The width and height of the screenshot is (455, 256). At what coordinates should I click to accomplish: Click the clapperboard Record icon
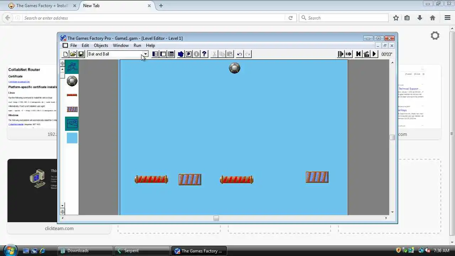pos(366,54)
